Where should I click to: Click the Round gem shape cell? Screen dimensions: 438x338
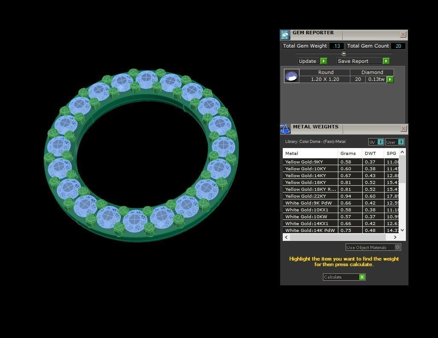click(326, 72)
